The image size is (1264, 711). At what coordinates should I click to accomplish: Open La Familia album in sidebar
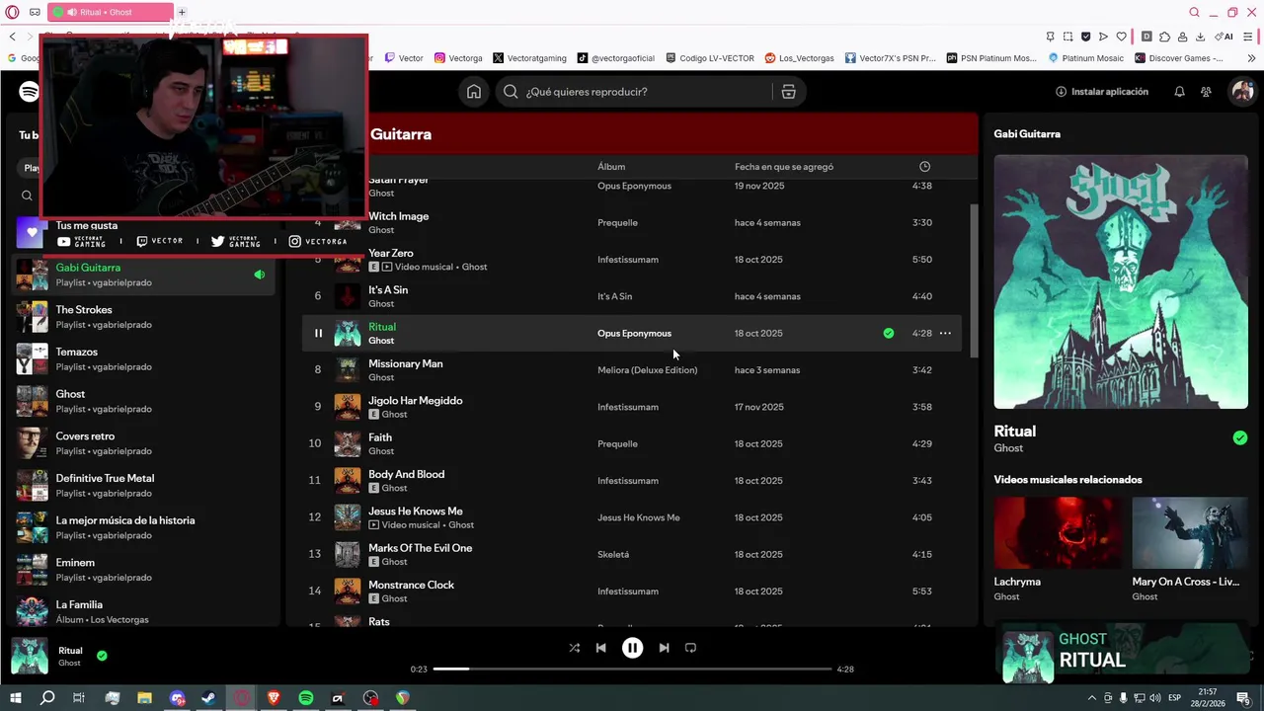click(x=143, y=612)
